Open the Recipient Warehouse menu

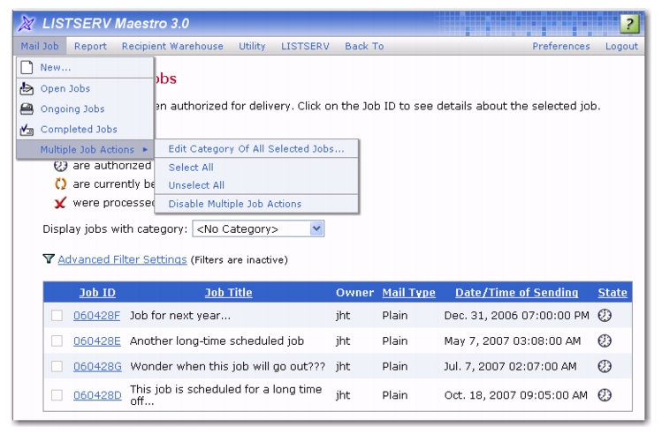click(172, 46)
